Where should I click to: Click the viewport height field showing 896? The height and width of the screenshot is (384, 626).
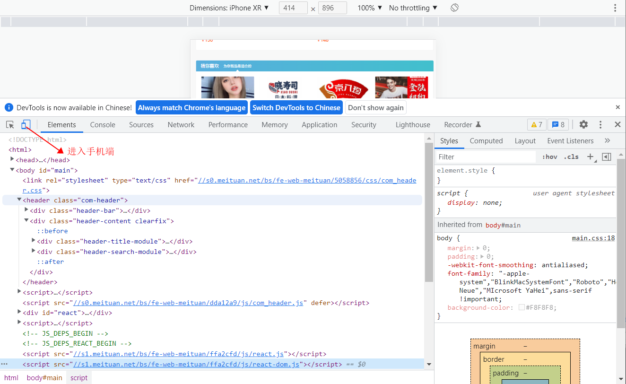(x=332, y=8)
